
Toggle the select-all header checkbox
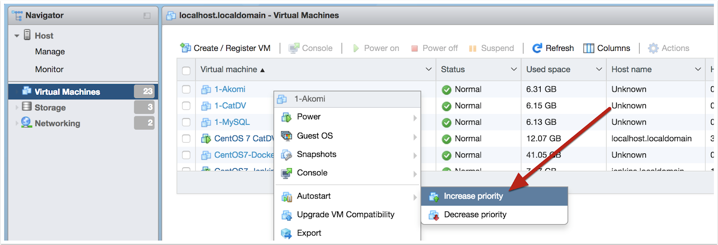tap(186, 70)
